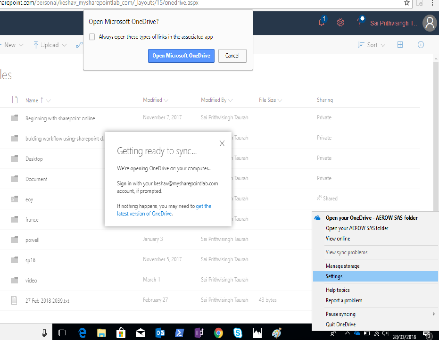Viewport: 439px width, 340px height.
Task: Close the Getting ready to sync dialog
Action: pos(222,143)
